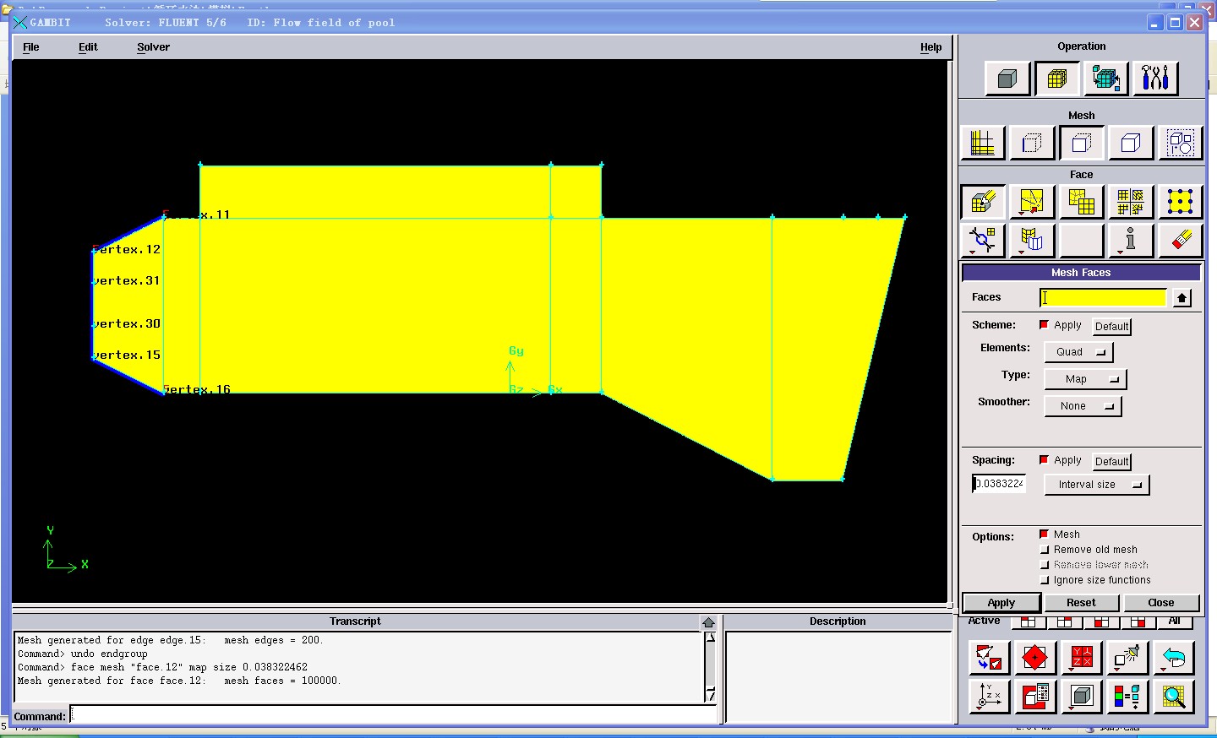Click the Delete Face Meshes eraser icon

click(x=1180, y=241)
